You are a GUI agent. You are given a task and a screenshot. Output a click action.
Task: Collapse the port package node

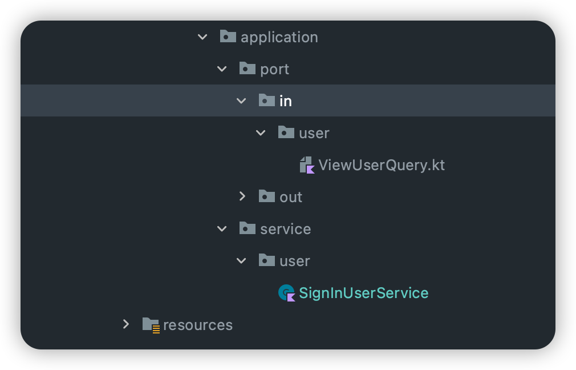click(222, 69)
